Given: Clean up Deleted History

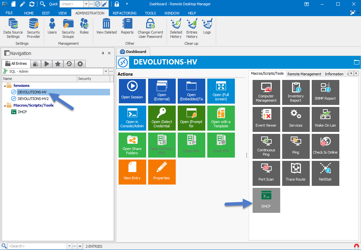Looking at the screenshot, I should pyautogui.click(x=176, y=27).
